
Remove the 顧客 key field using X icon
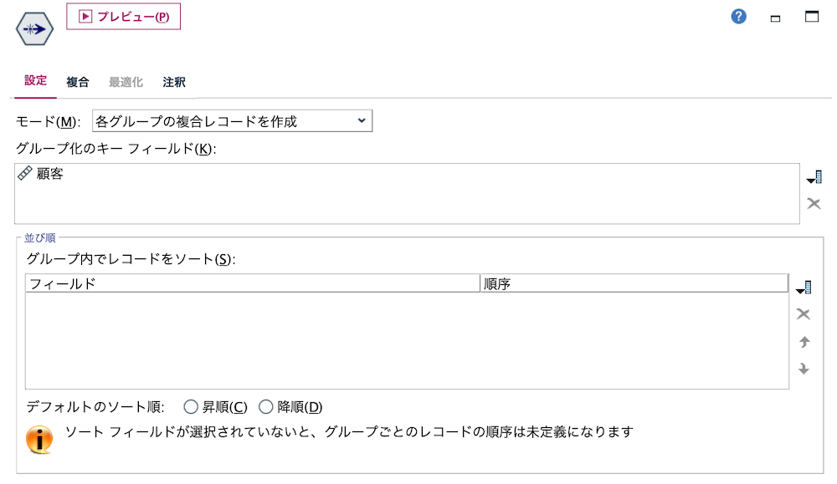coord(813,202)
